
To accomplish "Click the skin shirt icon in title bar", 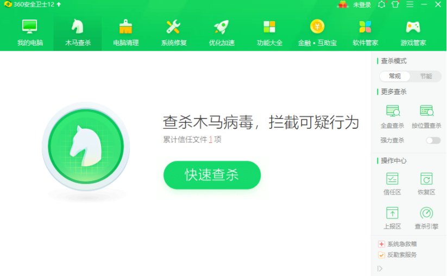I will [x=395, y=4].
